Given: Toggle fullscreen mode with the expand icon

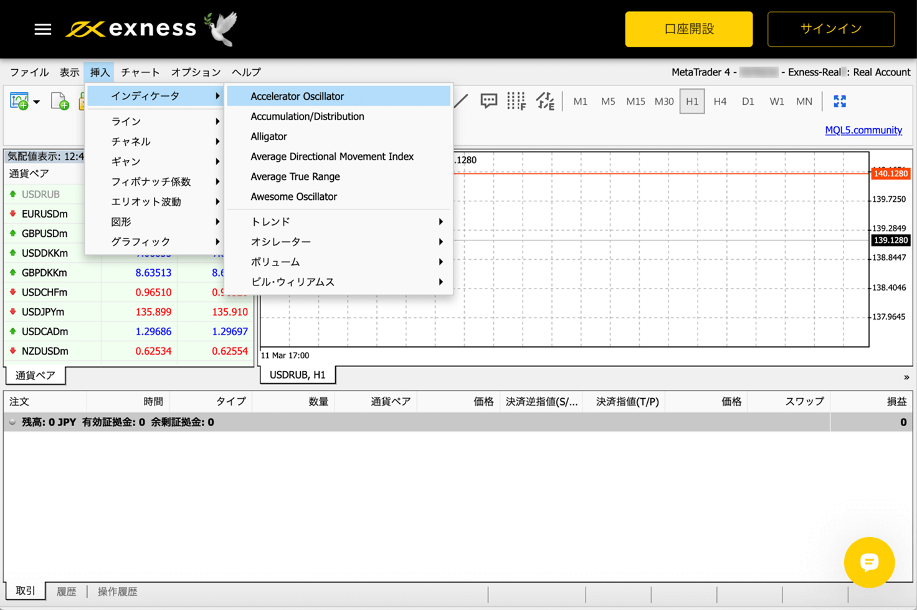Looking at the screenshot, I should point(840,101).
